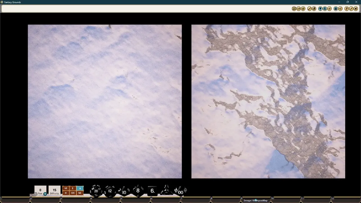This screenshot has width=361, height=203.
Task: Toggle the highlighted A difficulty button
Action: 80,188
